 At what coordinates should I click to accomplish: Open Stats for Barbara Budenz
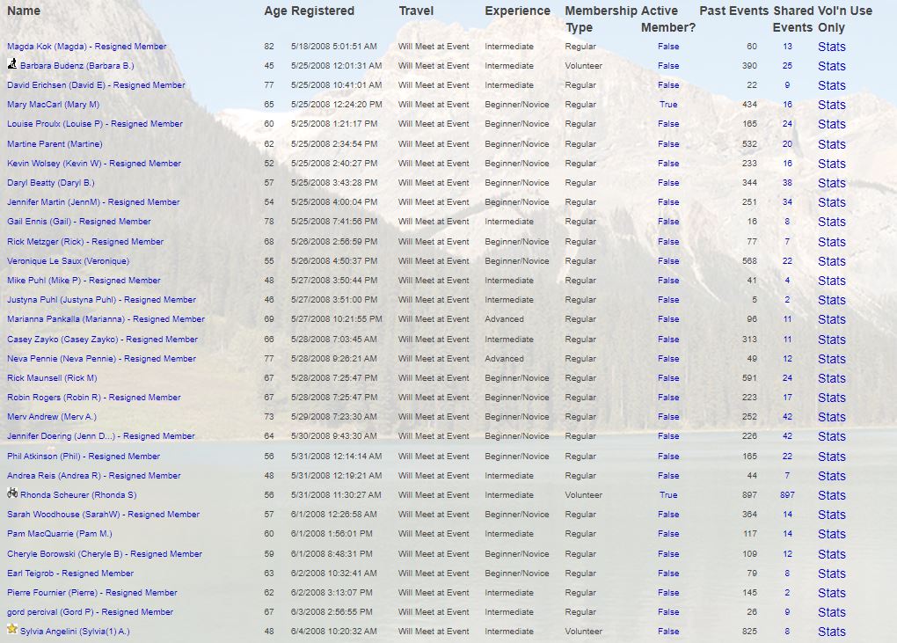(x=831, y=66)
